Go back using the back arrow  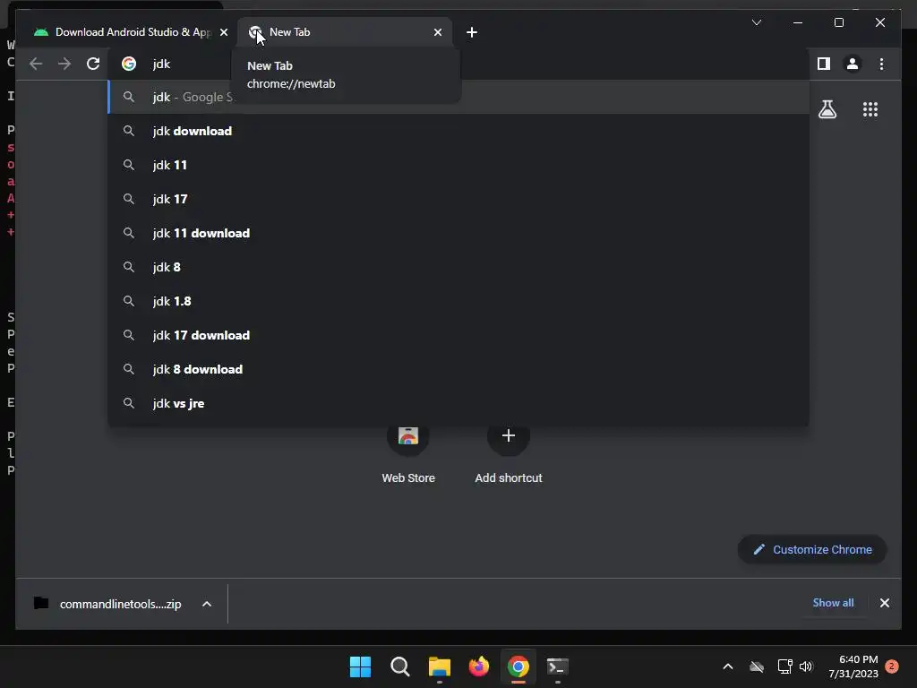(36, 64)
